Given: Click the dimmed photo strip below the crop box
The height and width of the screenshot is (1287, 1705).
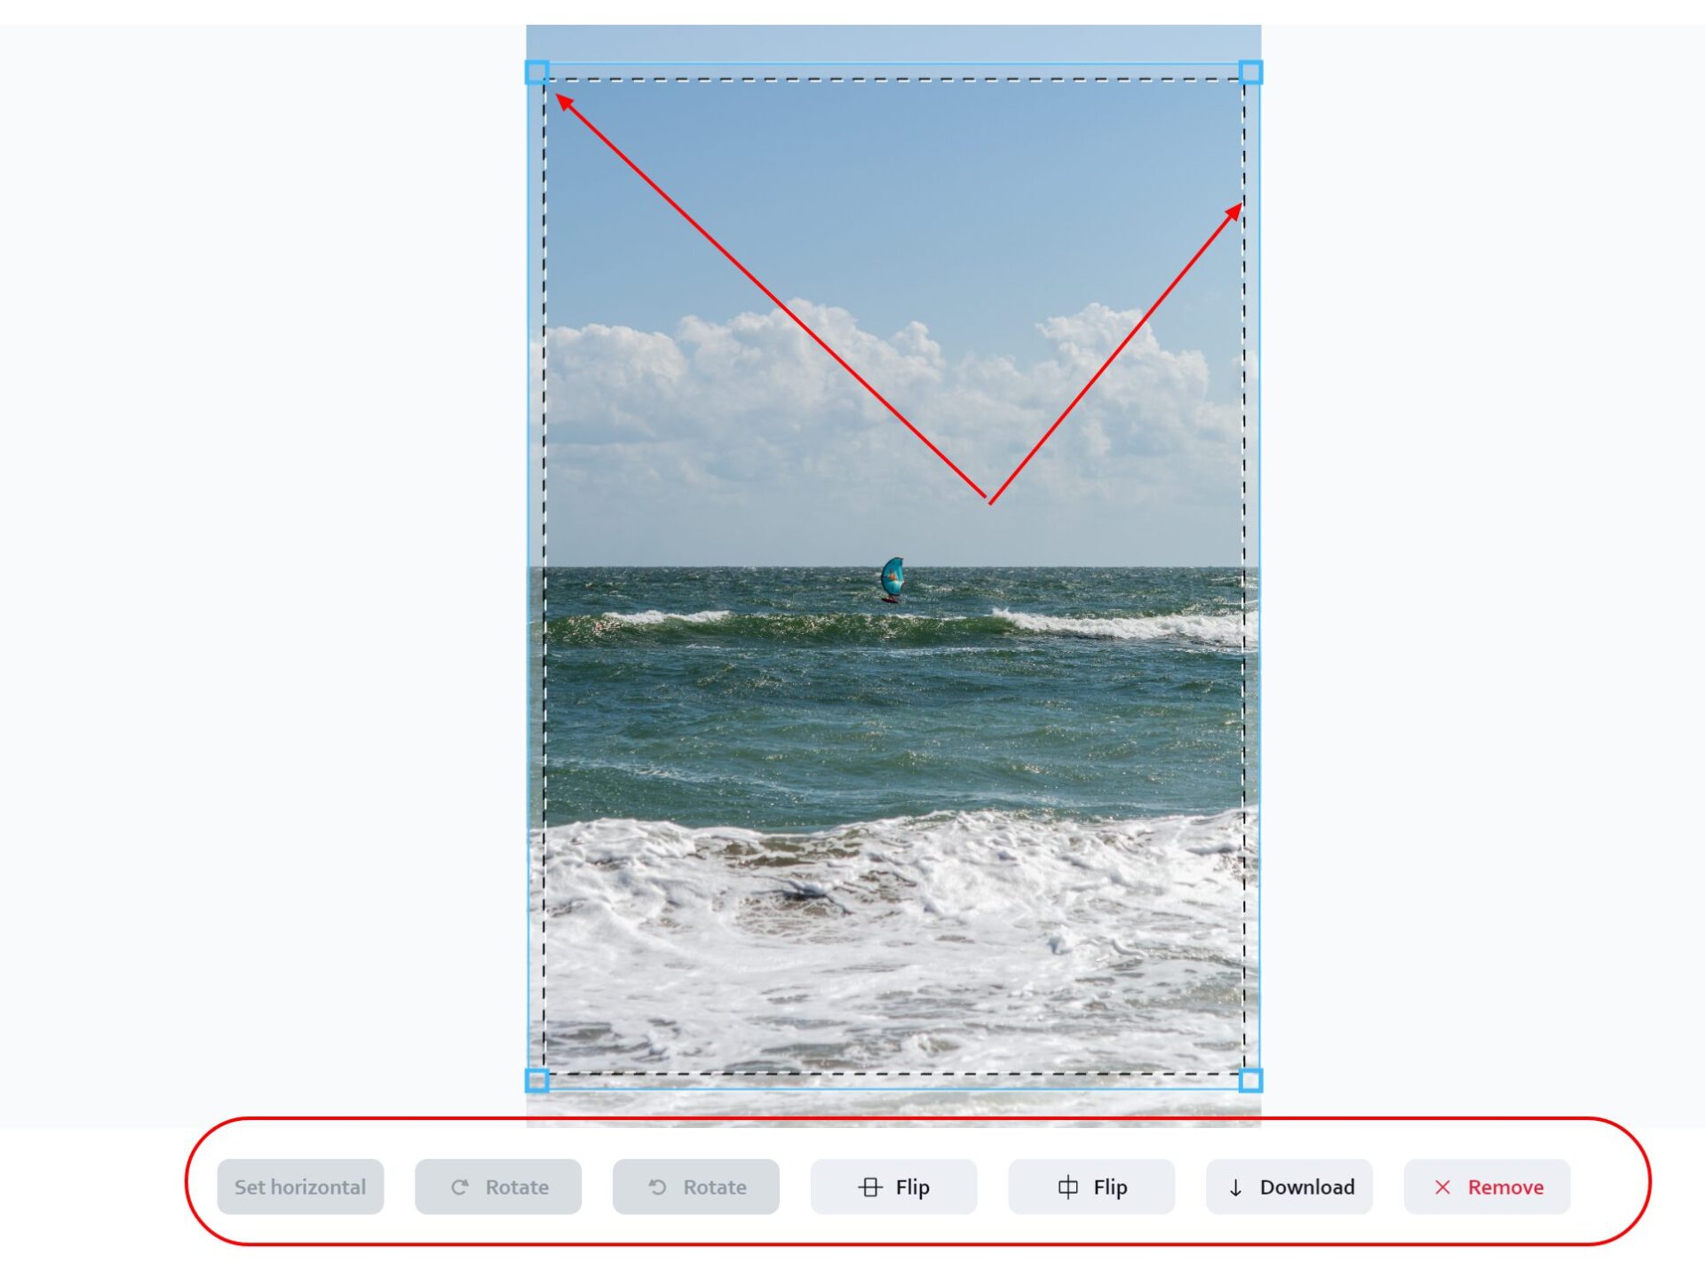Looking at the screenshot, I should coord(893,1109).
